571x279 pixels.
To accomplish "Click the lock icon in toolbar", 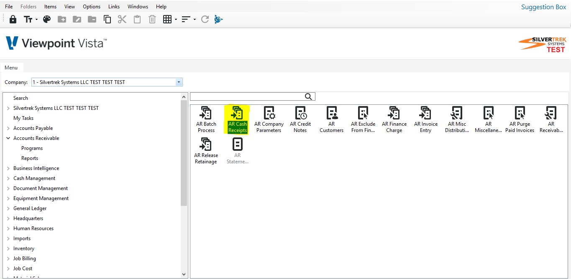I will click(13, 19).
